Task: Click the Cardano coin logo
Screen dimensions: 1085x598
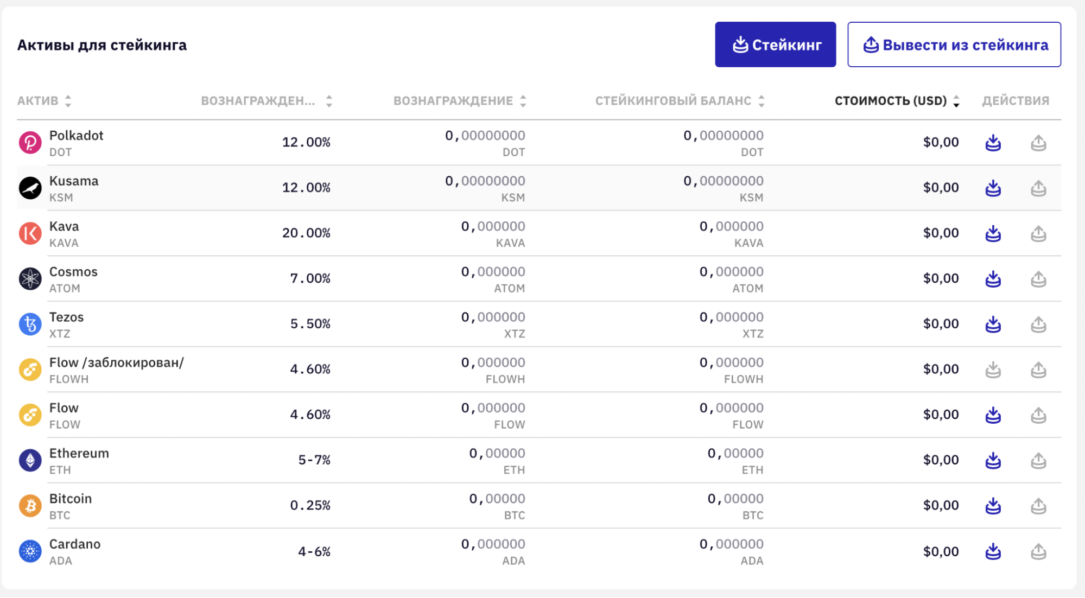Action: (30, 551)
